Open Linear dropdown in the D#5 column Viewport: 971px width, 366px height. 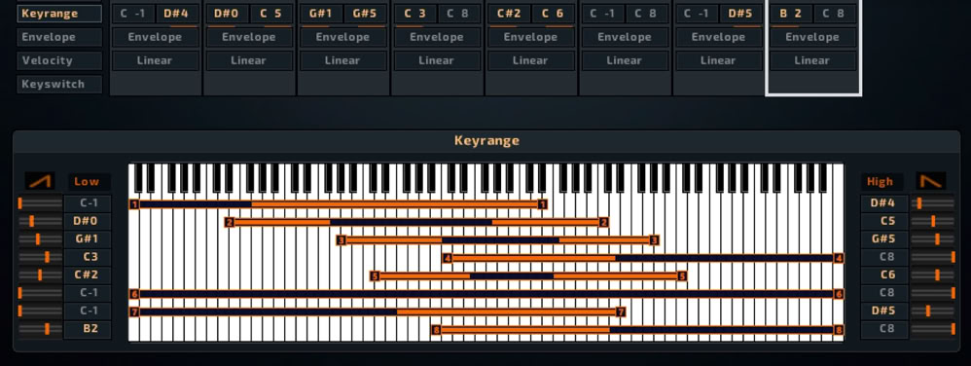click(718, 60)
